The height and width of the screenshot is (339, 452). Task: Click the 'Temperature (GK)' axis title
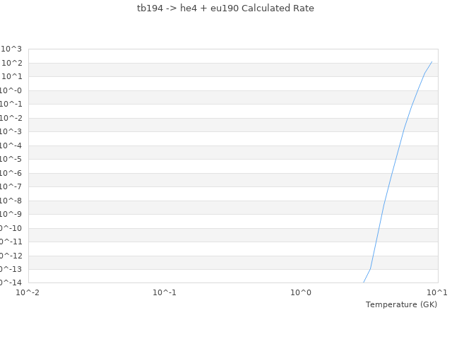tap(401, 304)
